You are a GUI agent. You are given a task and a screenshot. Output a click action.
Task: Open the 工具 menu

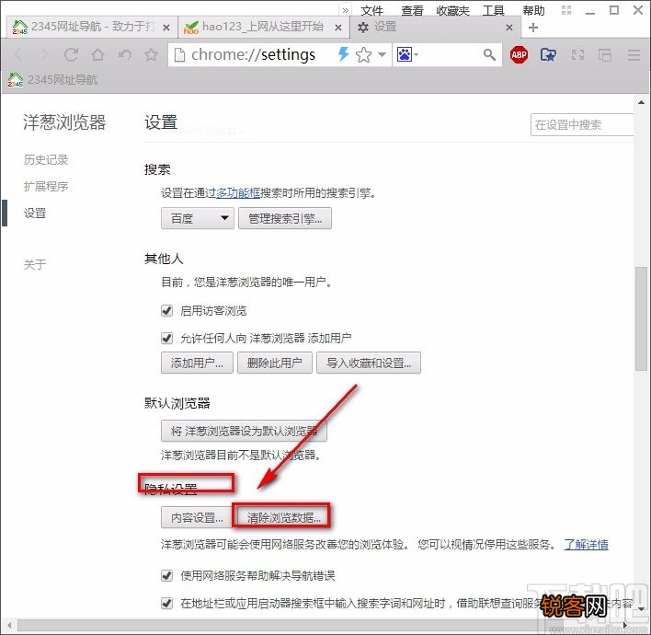(x=493, y=10)
